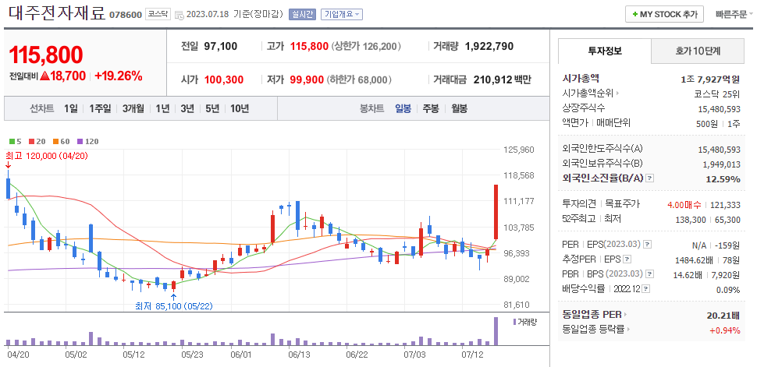The height and width of the screenshot is (367, 757).
Task: Click the green 5-day moving average legend
Action: tap(16, 141)
